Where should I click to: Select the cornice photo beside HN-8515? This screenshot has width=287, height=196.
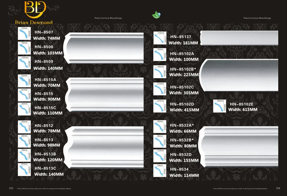pos(104,95)
